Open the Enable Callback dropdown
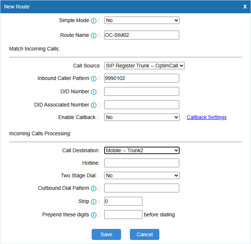The image size is (251, 244). pyautogui.click(x=142, y=117)
